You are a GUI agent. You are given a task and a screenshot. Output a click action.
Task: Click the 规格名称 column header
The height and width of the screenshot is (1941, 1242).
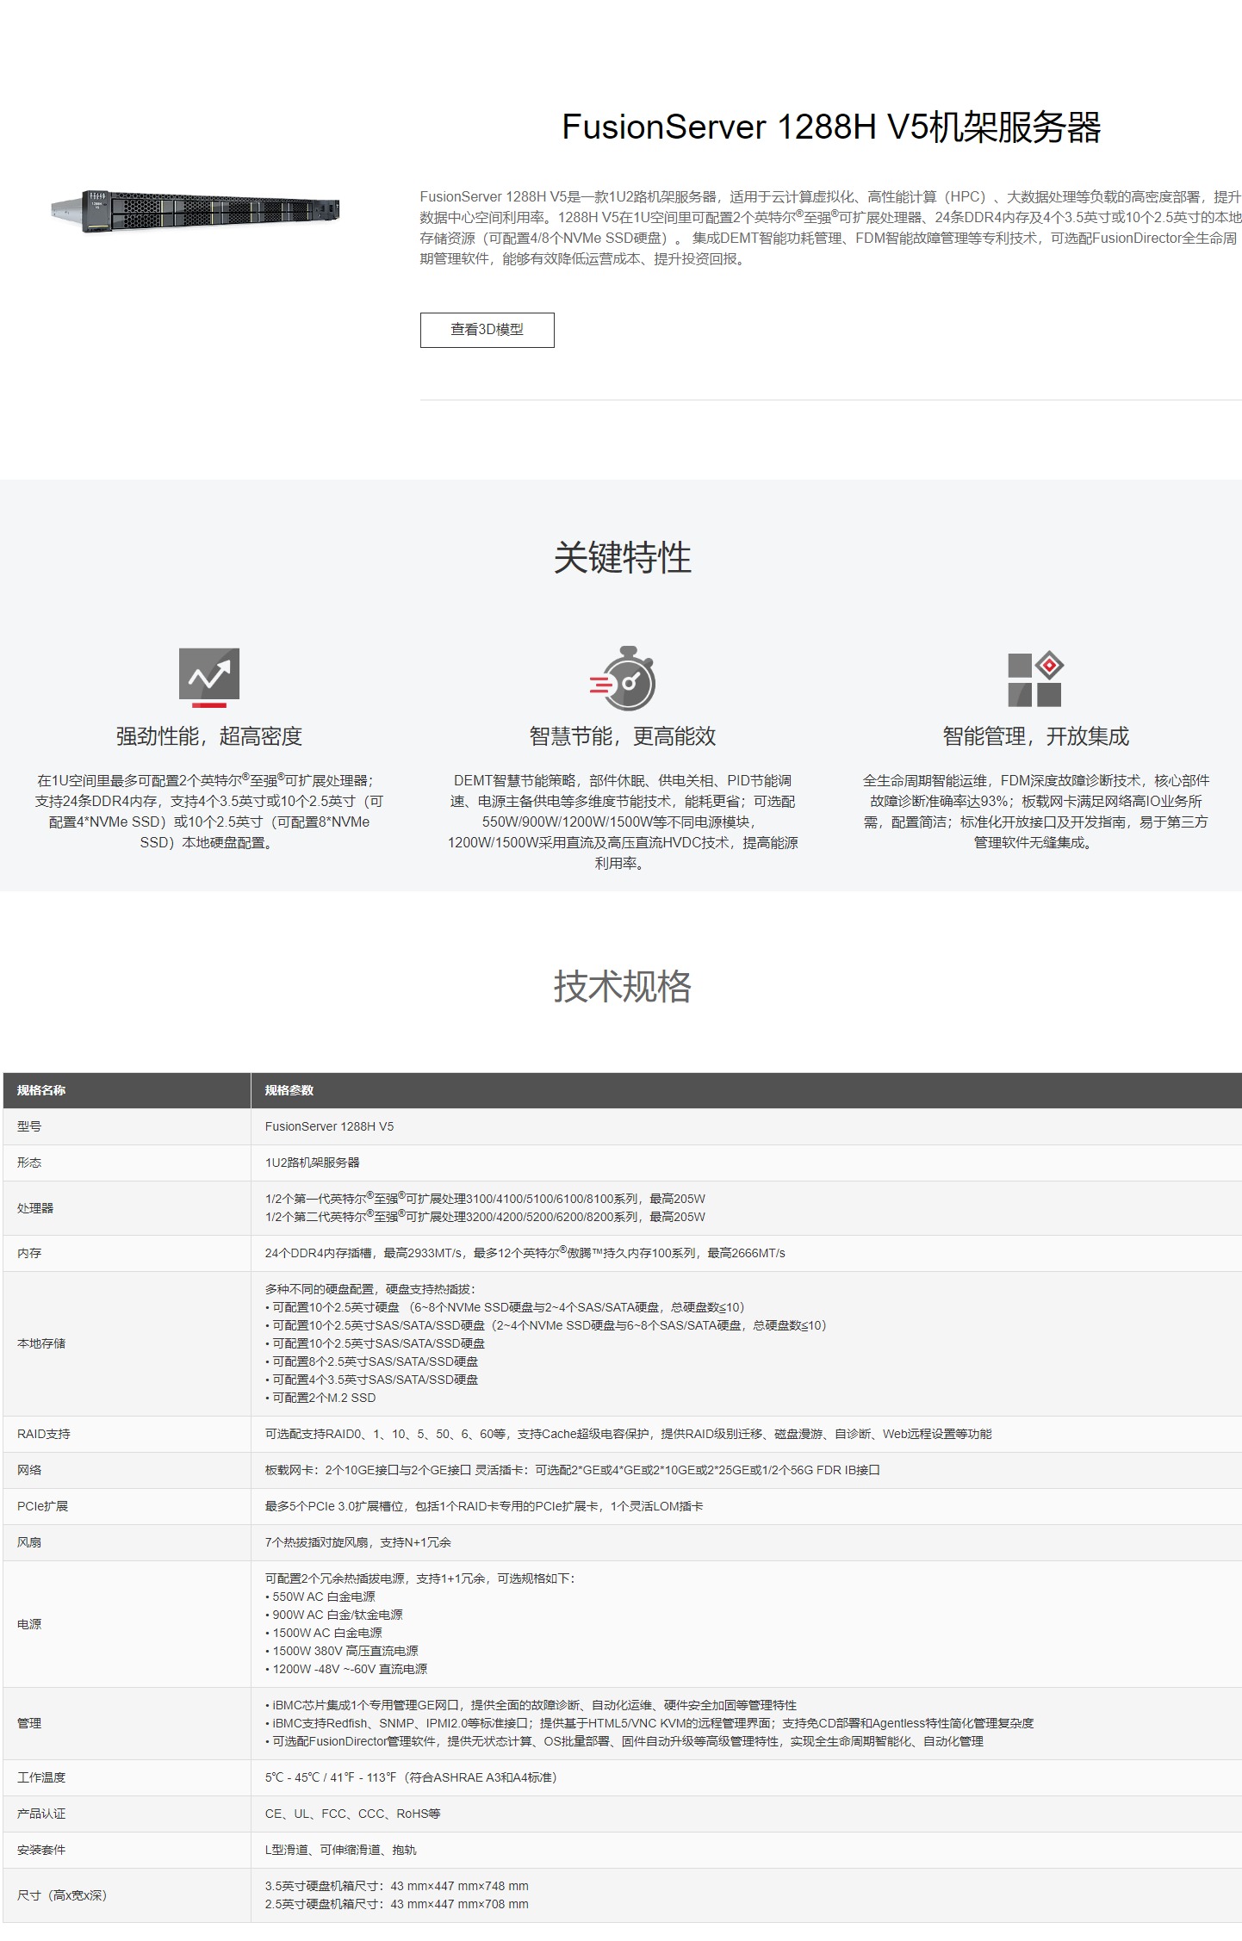[x=41, y=1090]
